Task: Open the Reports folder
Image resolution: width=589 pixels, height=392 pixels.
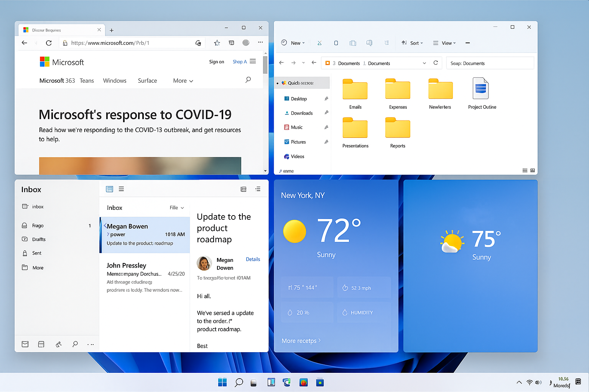Action: [x=398, y=133]
